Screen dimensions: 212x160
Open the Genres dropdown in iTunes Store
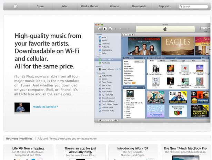[x=139, y=62]
